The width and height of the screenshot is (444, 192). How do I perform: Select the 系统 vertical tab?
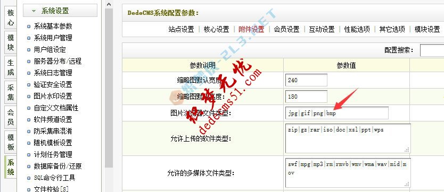11,167
